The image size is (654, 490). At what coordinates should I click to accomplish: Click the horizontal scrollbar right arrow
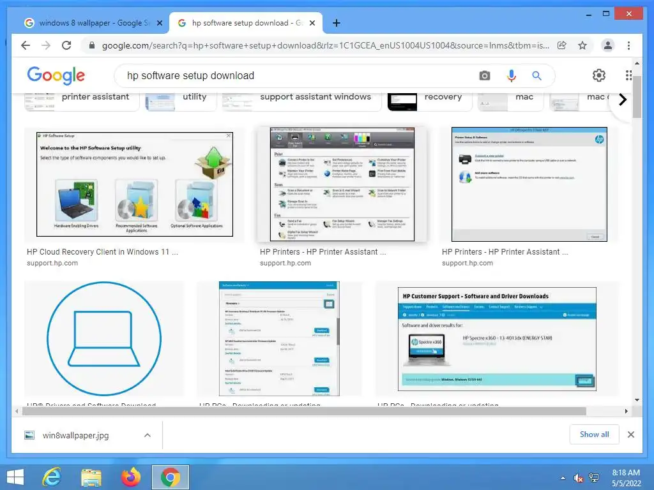coord(626,412)
